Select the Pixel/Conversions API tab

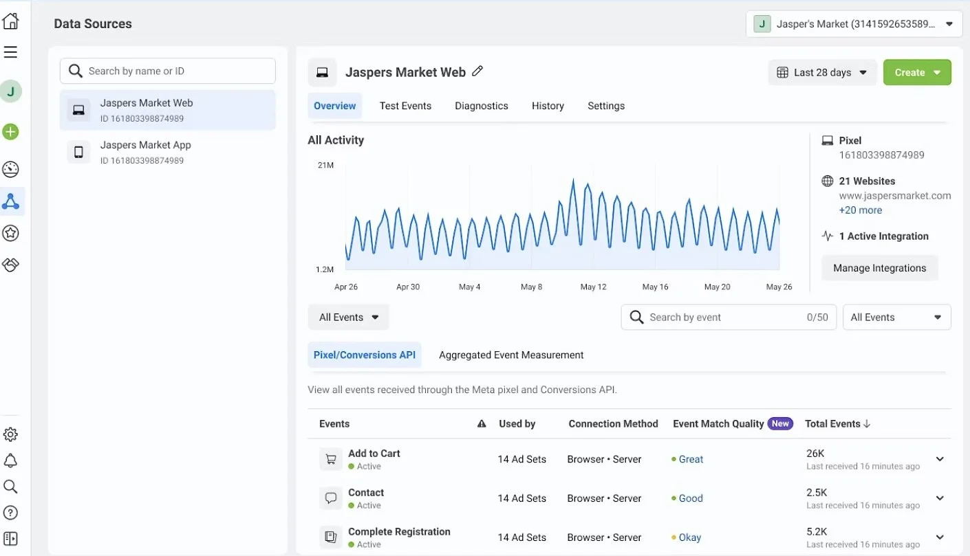(365, 355)
